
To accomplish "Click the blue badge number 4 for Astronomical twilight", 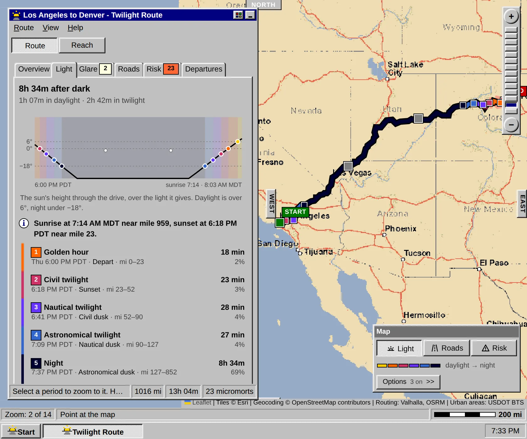I will [x=36, y=335].
